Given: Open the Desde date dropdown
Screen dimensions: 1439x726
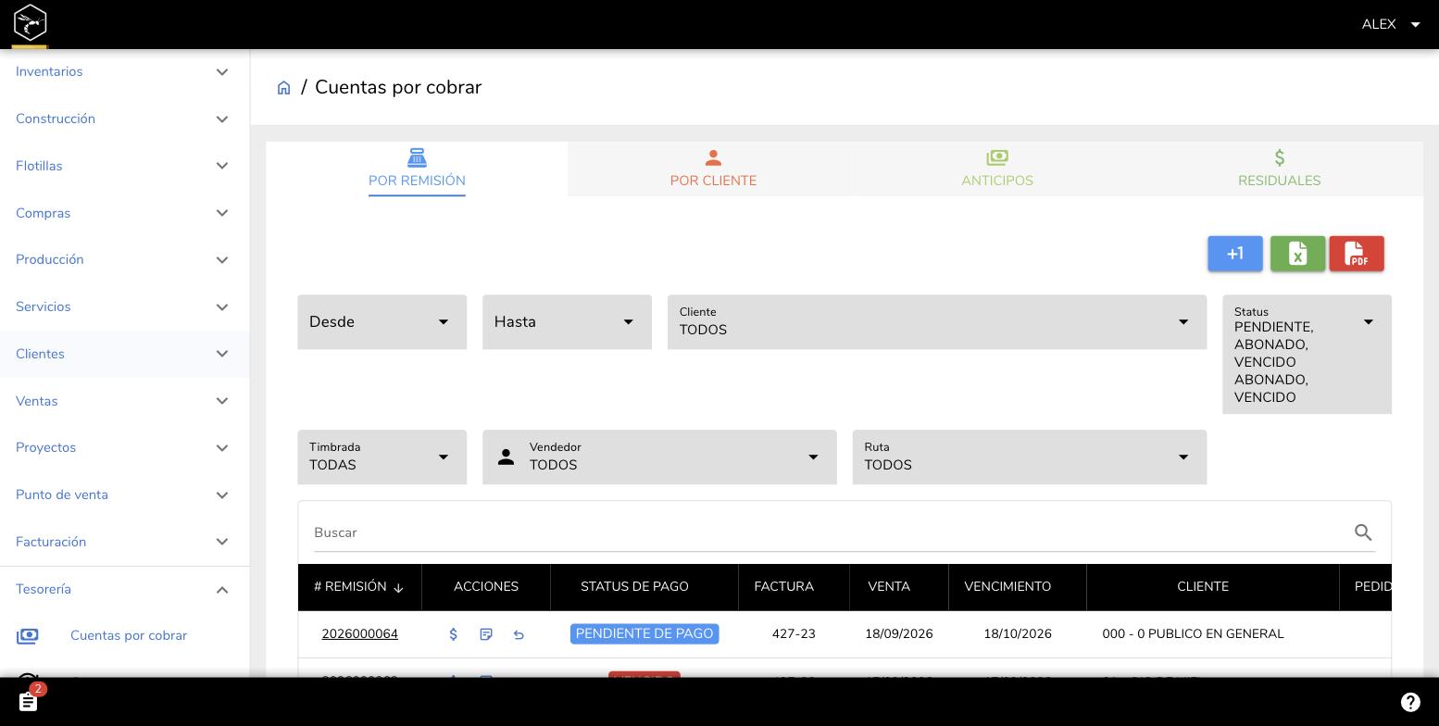Looking at the screenshot, I should tap(382, 322).
